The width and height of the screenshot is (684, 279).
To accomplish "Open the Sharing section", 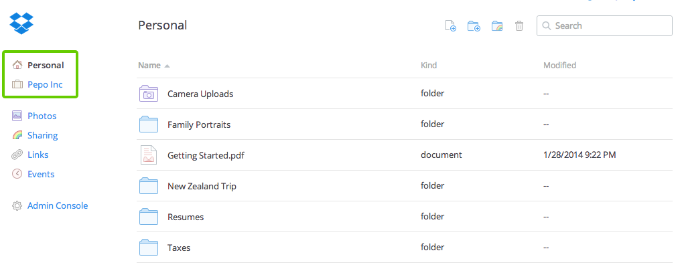I will click(x=42, y=135).
